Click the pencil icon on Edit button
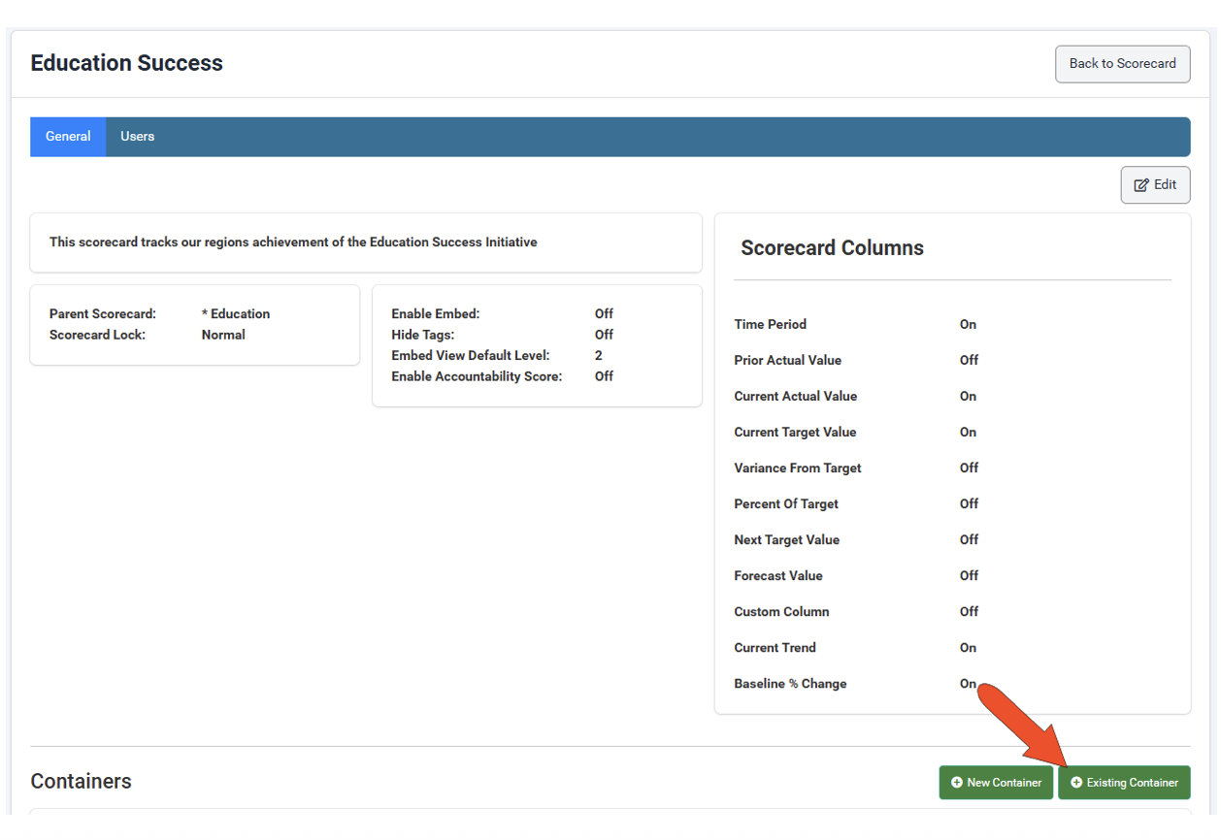The height and width of the screenshot is (840, 1221). pos(1141,185)
